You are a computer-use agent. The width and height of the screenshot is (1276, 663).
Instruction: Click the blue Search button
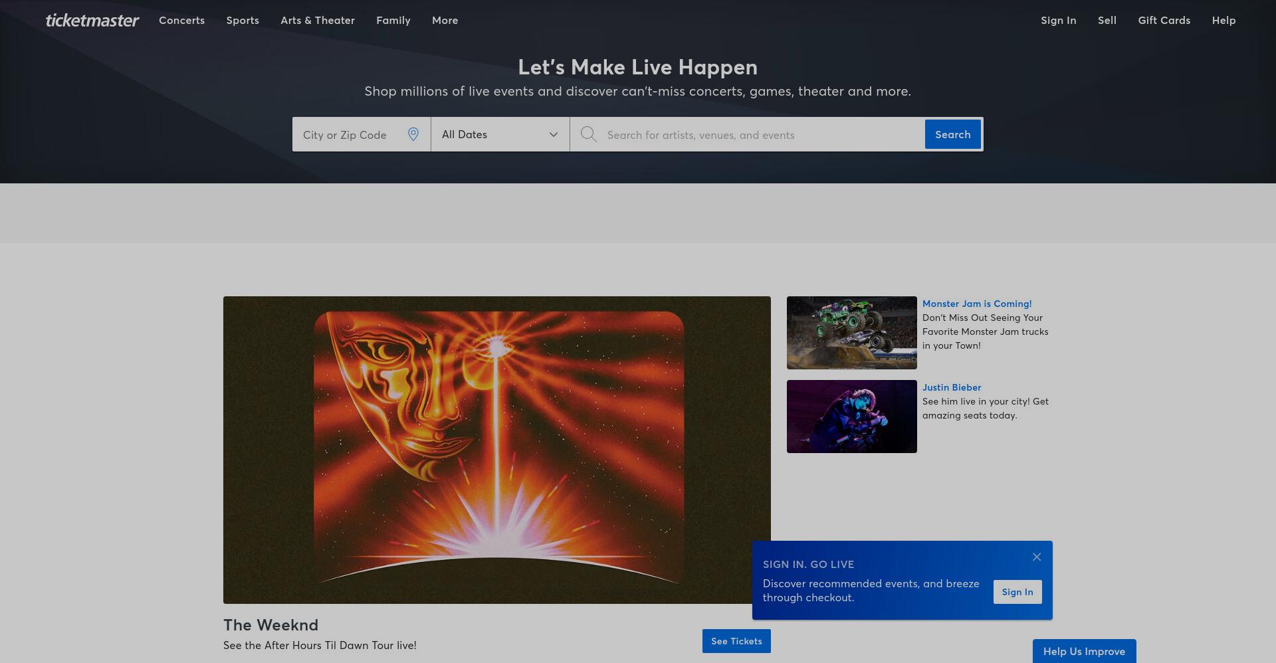[952, 134]
